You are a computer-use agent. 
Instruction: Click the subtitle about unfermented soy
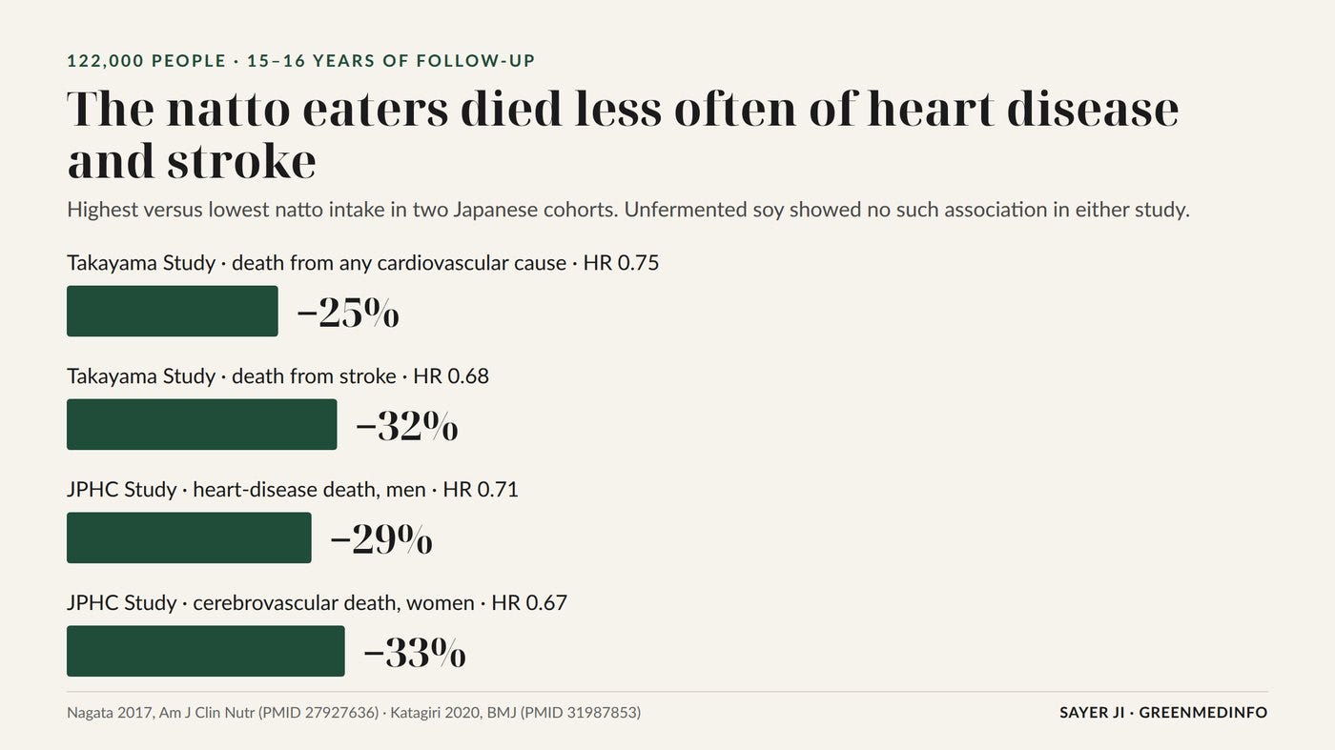tap(628, 210)
